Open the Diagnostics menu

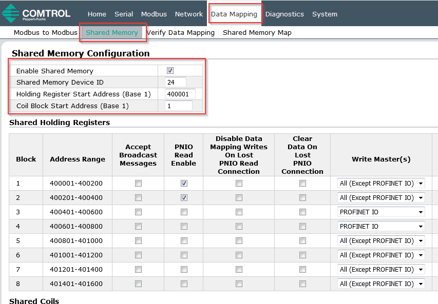[x=284, y=14]
